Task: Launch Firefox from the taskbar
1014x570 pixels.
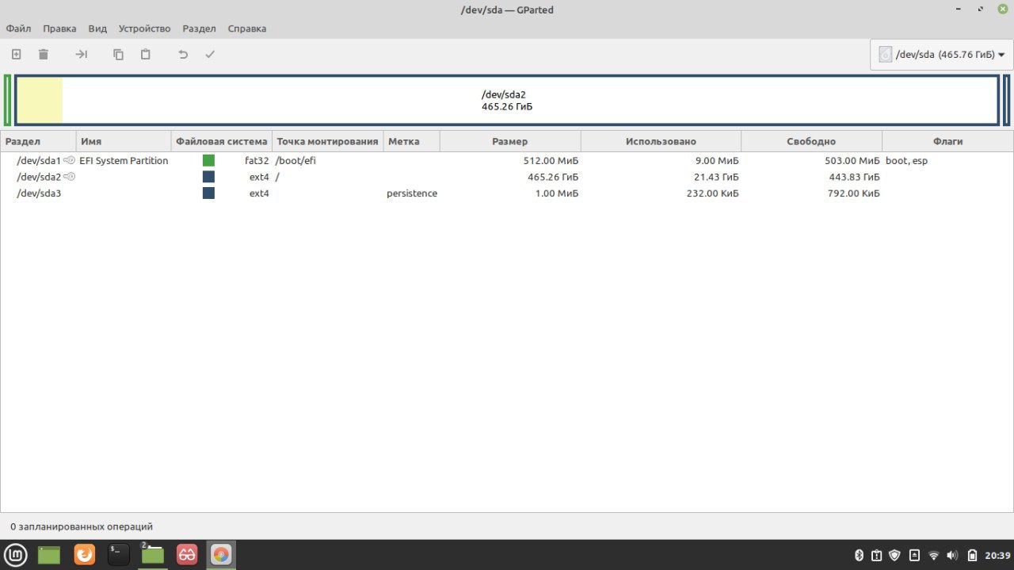Action: coord(85,554)
